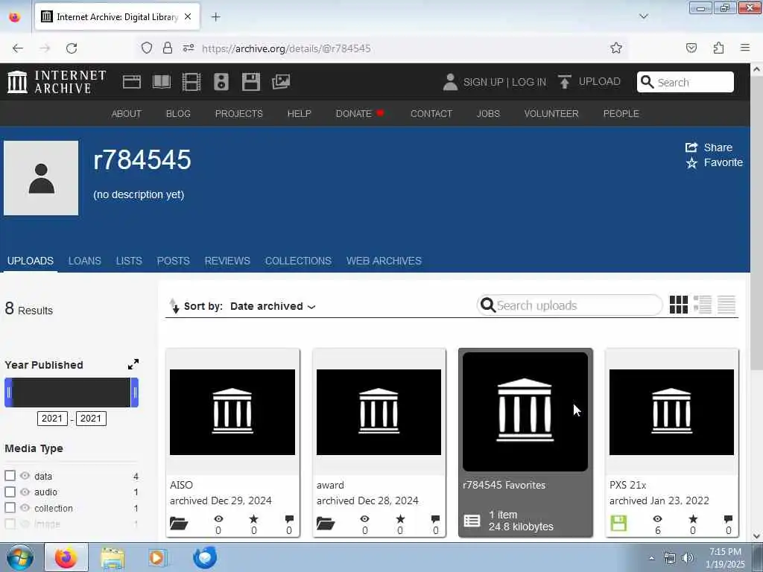Open the Images icon
763x572 pixels.
click(x=281, y=82)
